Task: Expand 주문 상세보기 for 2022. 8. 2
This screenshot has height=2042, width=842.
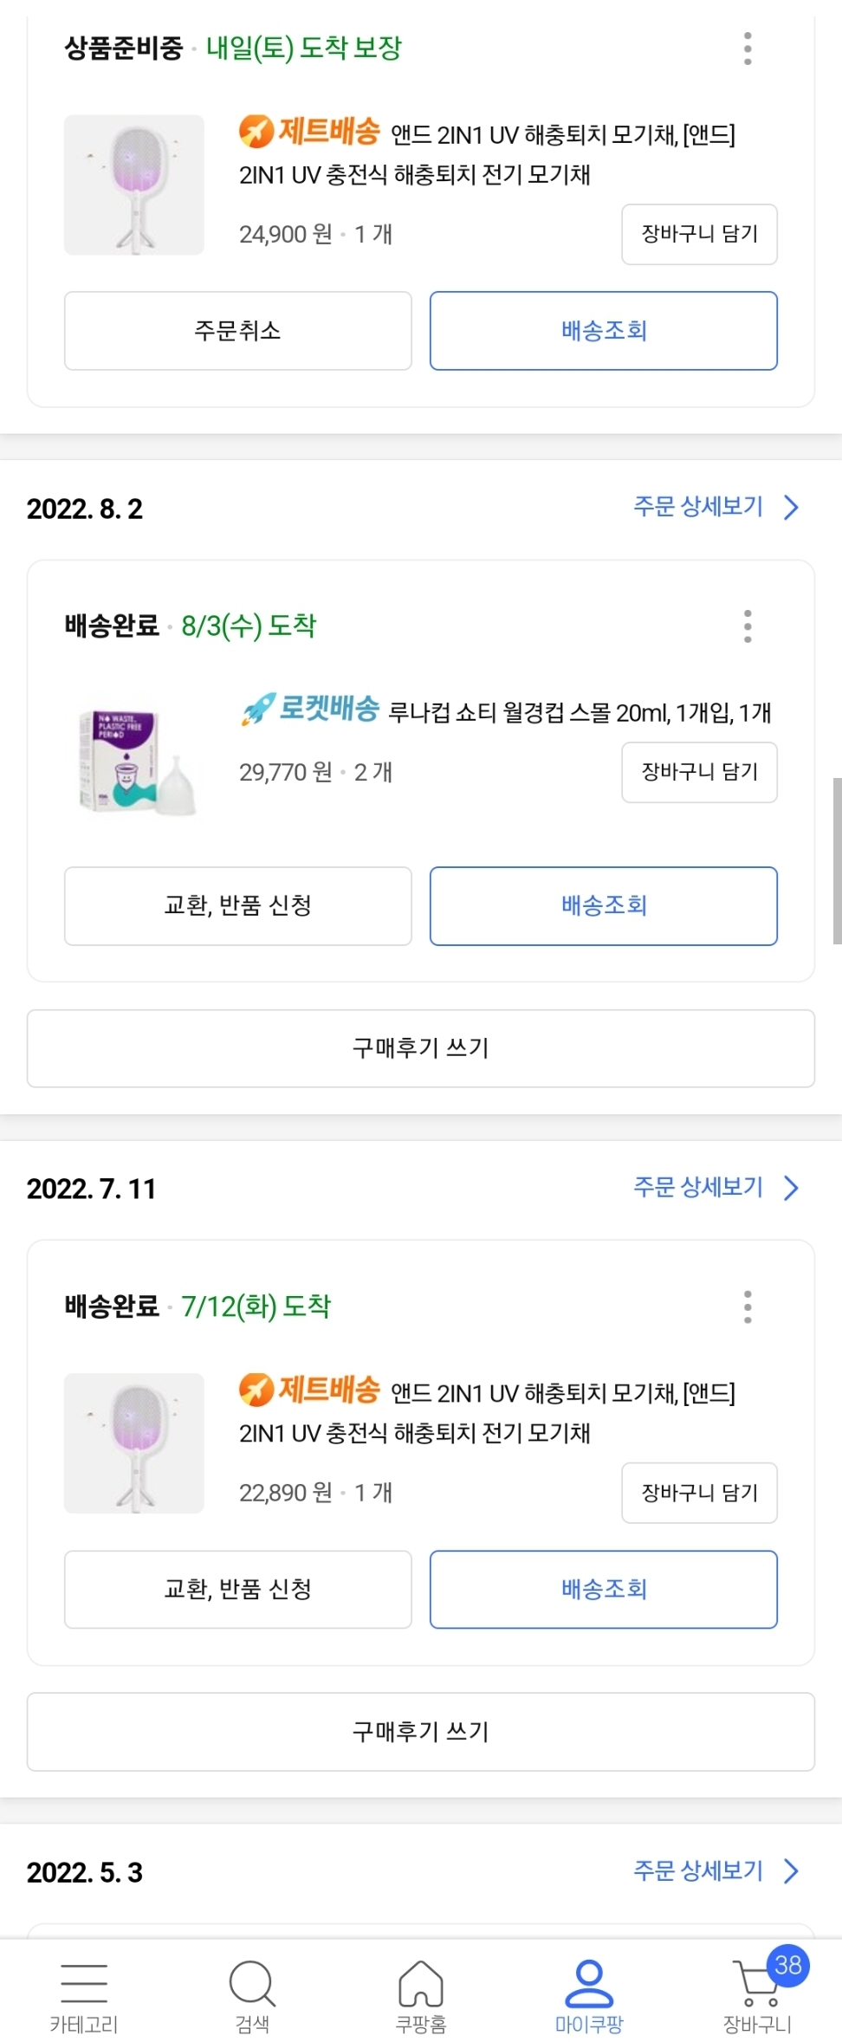Action: 715,507
